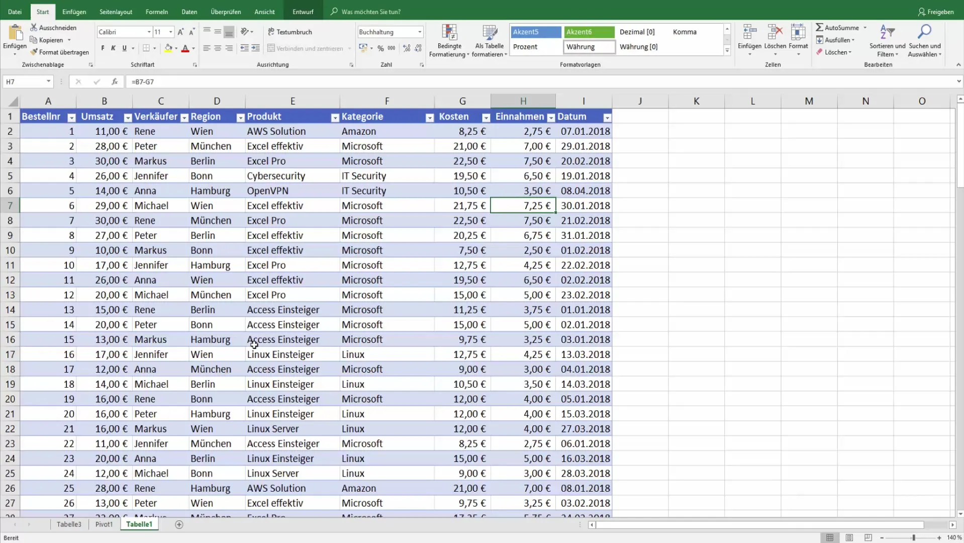Apply thousands separator 000 format

392,48
